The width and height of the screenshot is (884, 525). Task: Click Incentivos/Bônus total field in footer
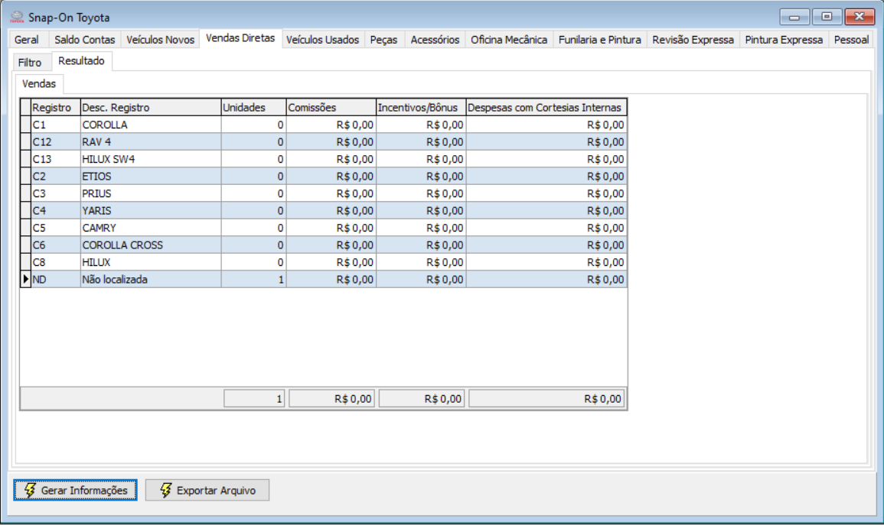422,398
